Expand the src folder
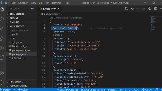This screenshot has height=91, width=162. coord(22,38)
